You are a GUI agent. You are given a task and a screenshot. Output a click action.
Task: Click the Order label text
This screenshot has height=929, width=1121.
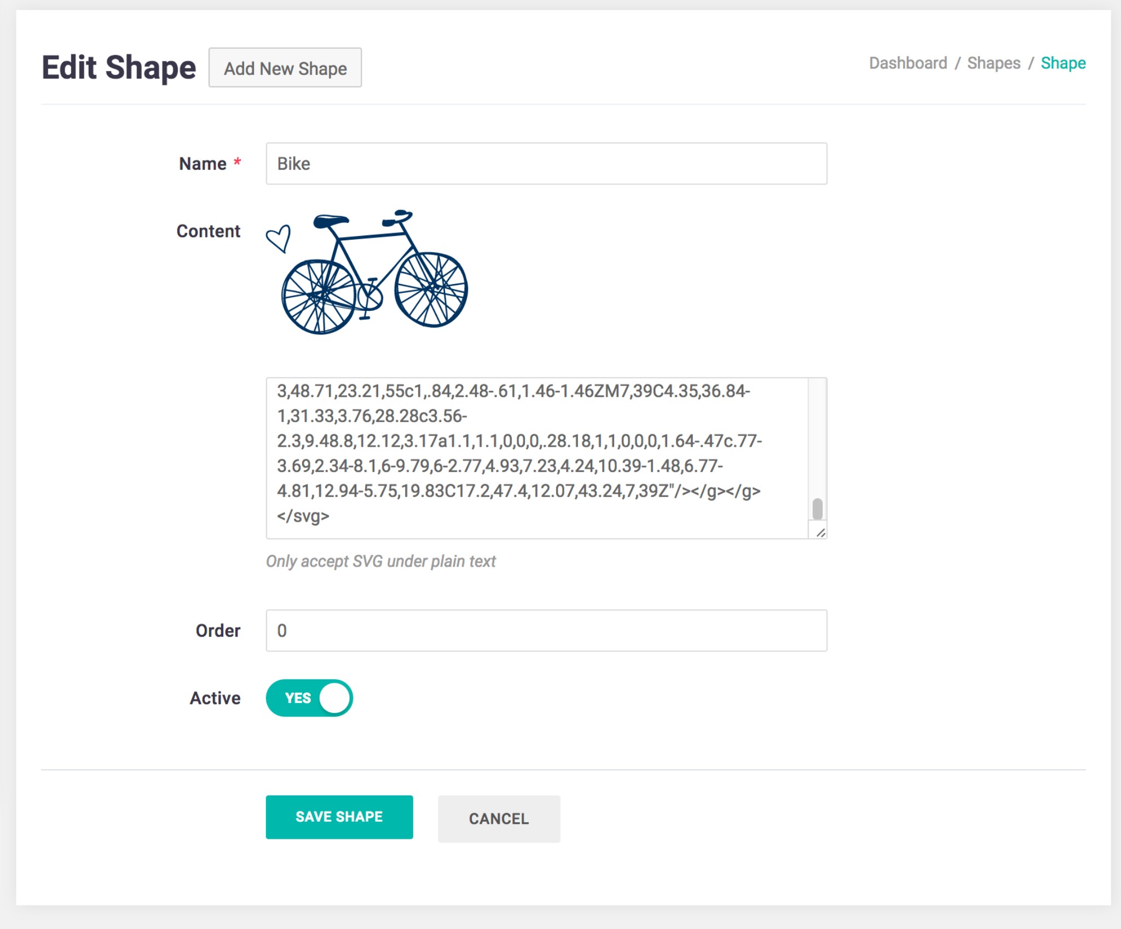point(218,631)
